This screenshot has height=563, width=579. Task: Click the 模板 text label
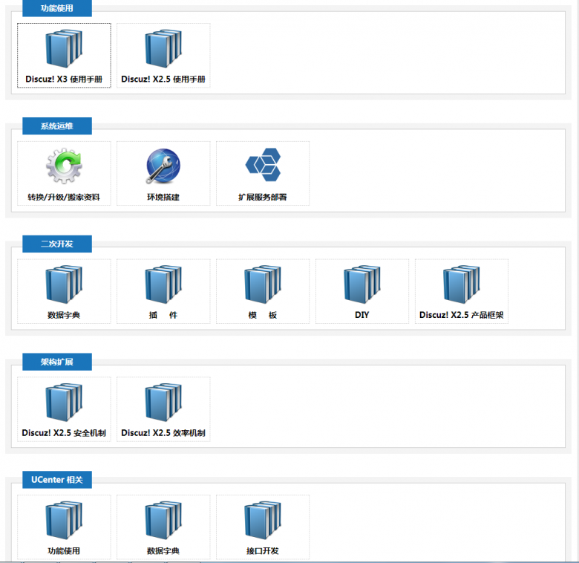click(x=263, y=315)
